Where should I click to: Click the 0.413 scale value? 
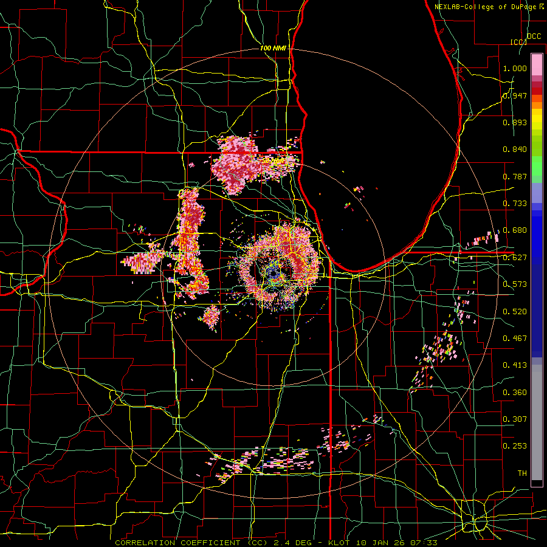tap(515, 365)
